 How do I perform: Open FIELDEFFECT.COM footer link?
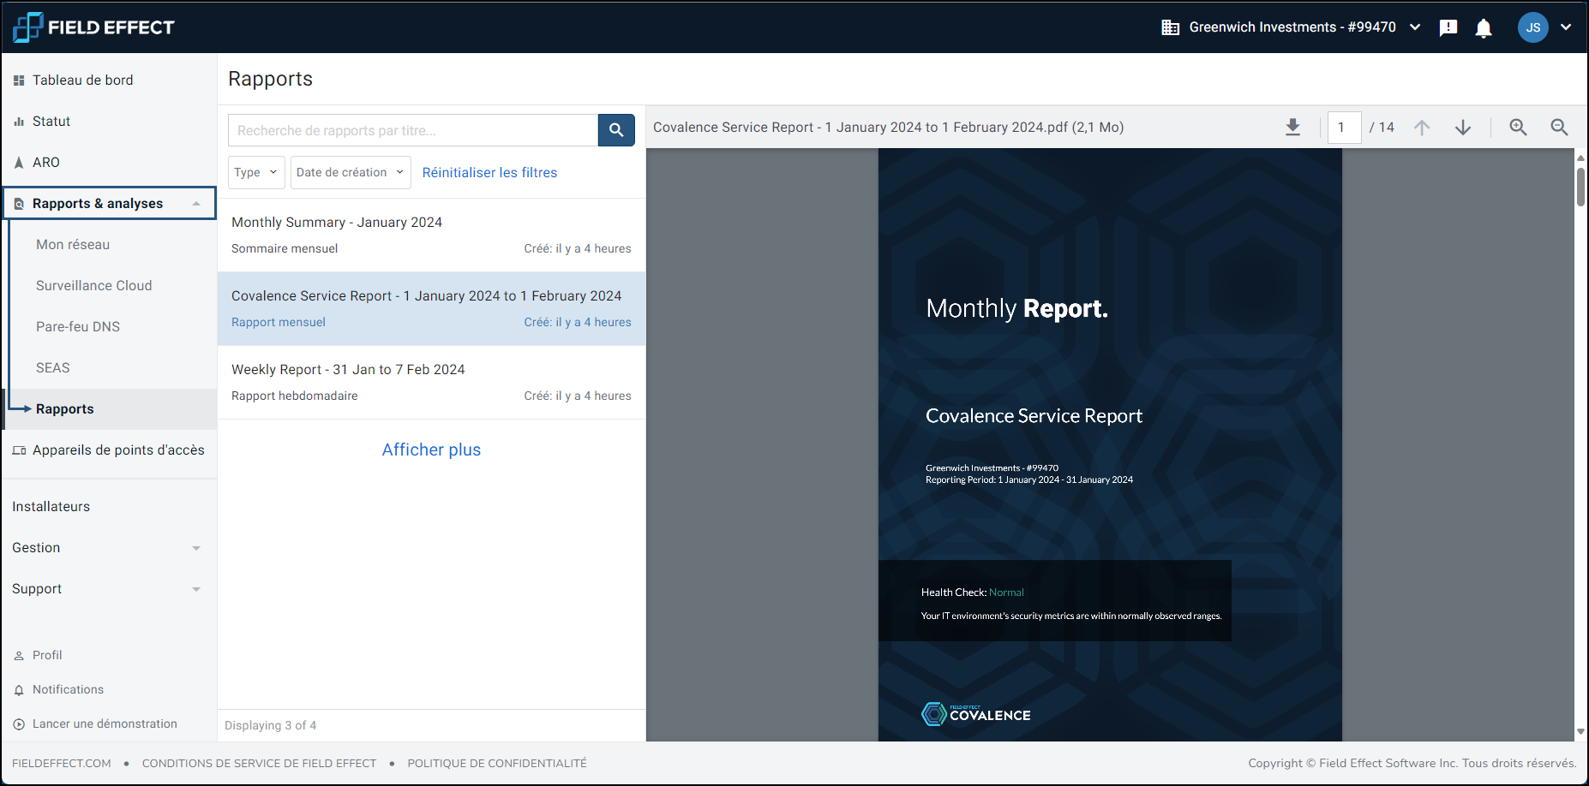62,763
